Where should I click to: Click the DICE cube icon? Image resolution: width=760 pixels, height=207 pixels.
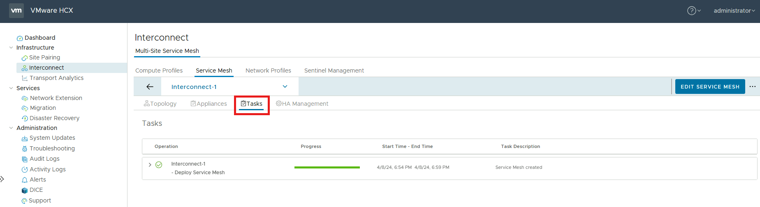(25, 190)
